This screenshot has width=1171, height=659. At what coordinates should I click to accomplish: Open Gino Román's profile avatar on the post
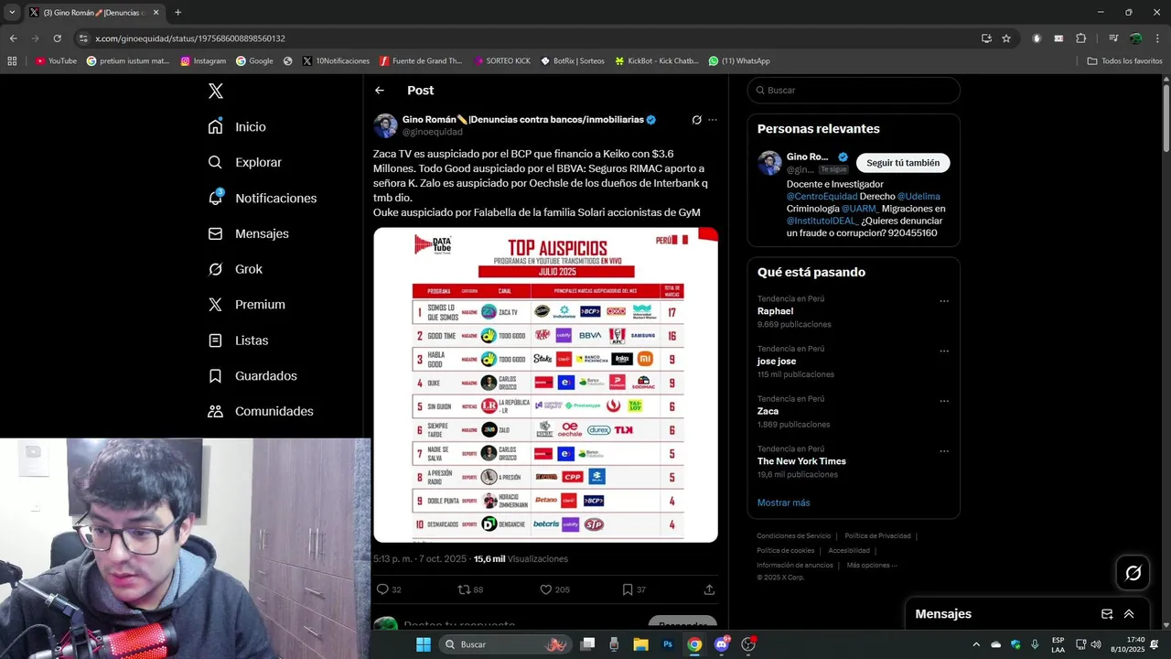pos(386,125)
